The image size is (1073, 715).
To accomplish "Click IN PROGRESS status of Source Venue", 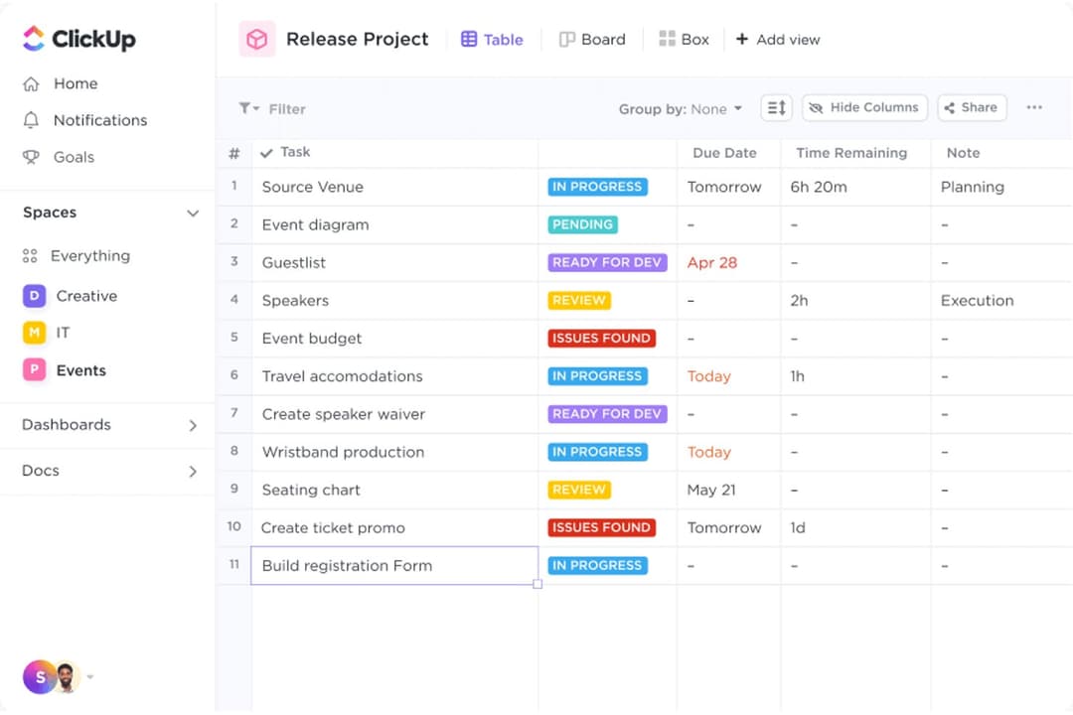I will 597,187.
